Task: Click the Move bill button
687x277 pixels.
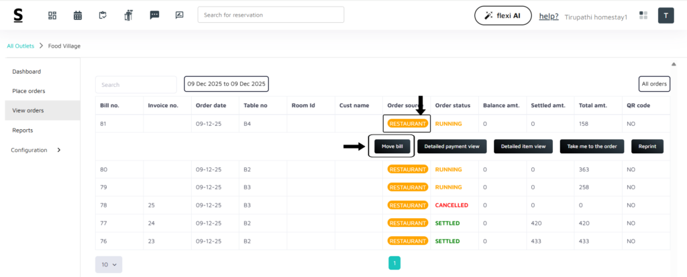Action: 392,146
